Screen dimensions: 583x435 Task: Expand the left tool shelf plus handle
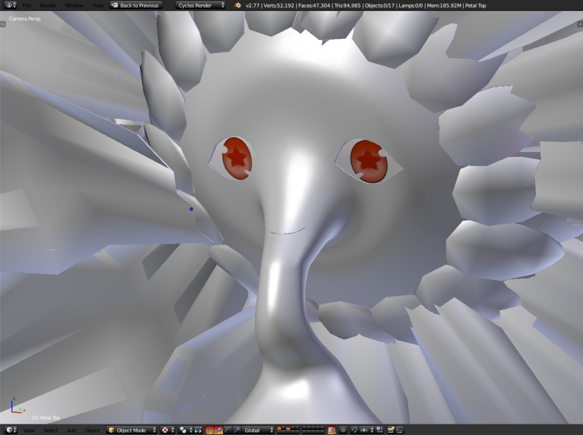(3, 24)
